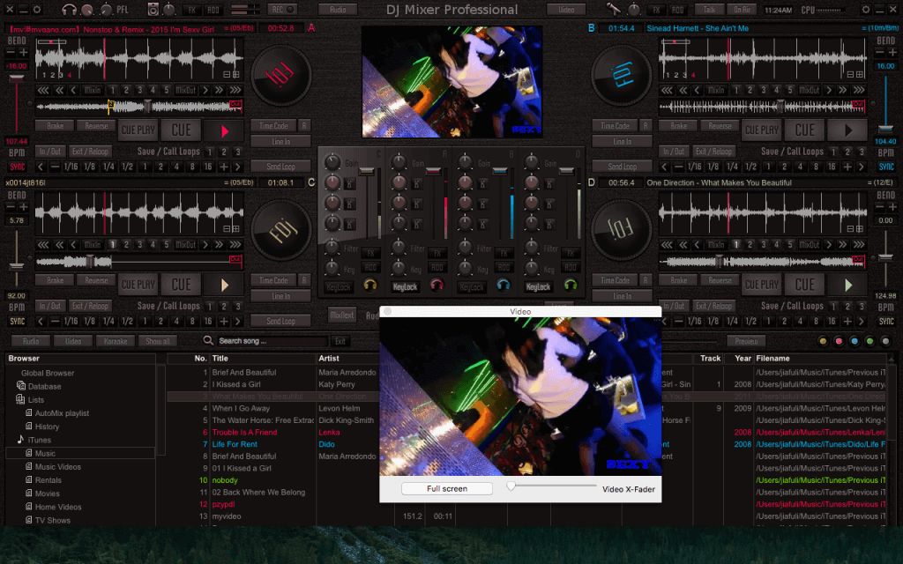Click the search magnifier icon
Screen dimensions: 903x564
pos(208,341)
